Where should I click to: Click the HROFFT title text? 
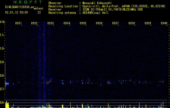(28, 2)
